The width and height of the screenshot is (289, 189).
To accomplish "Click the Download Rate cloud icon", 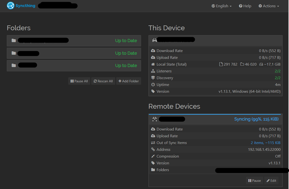I will pyautogui.click(x=152, y=51).
